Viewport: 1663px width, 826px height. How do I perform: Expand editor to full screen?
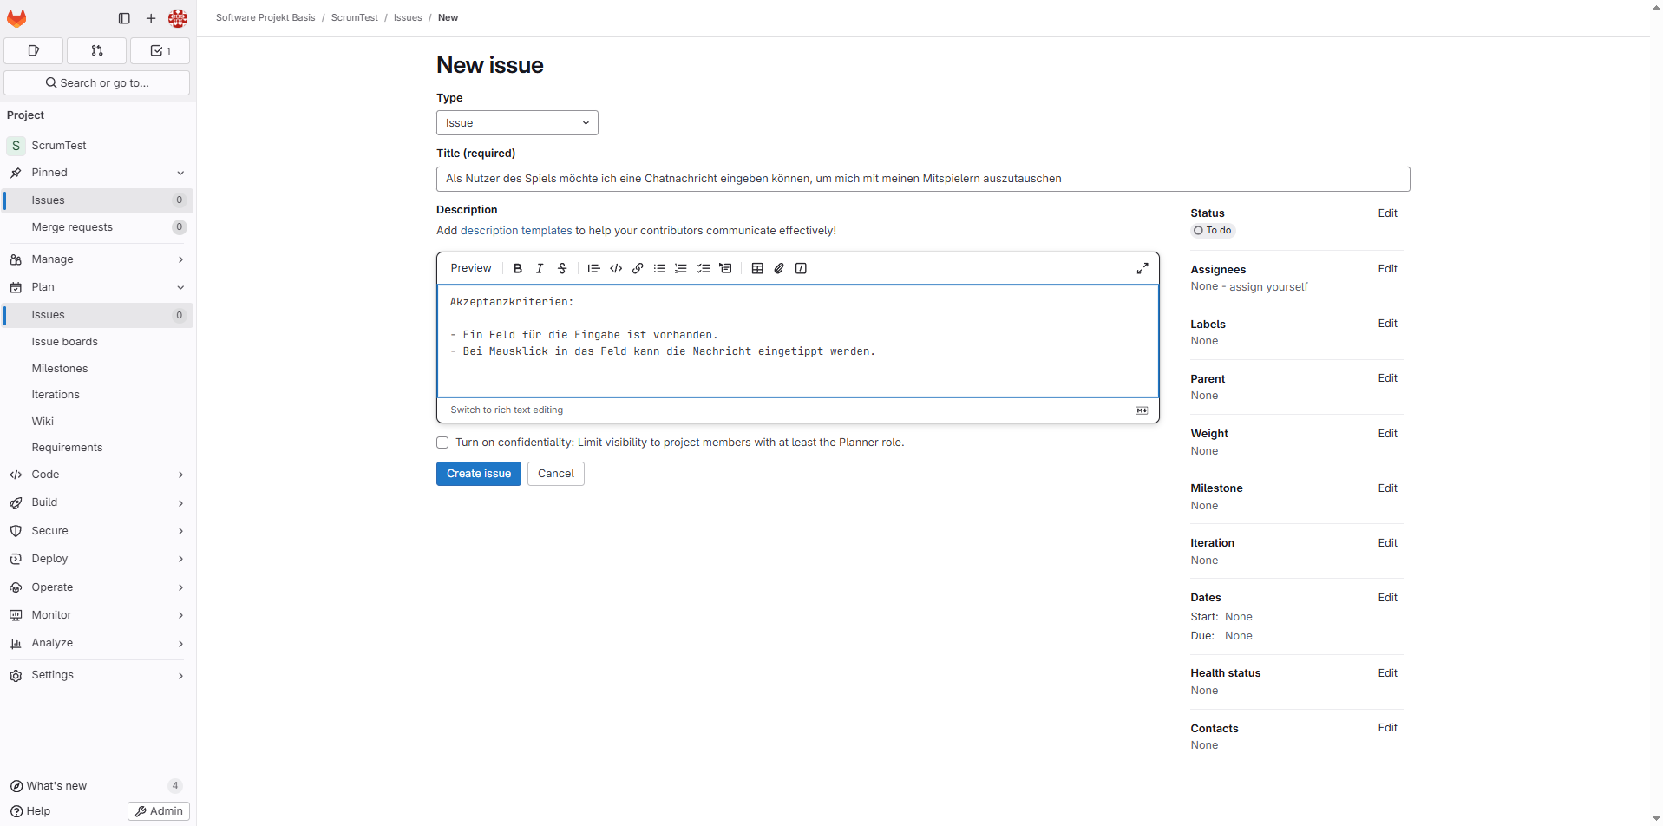point(1142,269)
